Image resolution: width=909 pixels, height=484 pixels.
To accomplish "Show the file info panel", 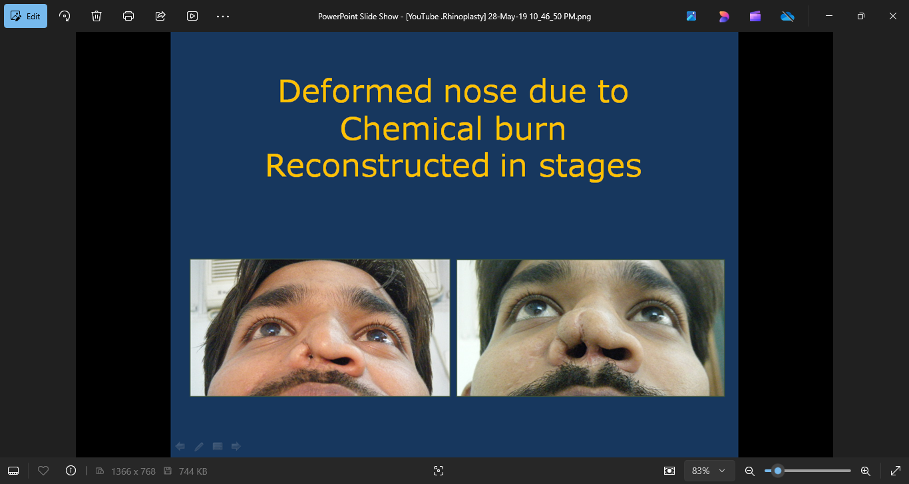I will 71,471.
